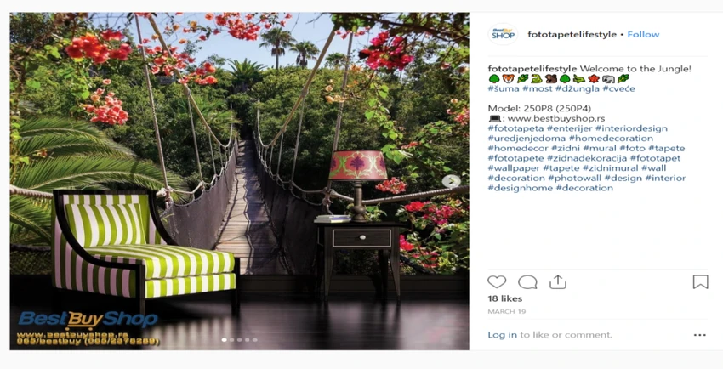
Task: Open the #homedecoration hashtag
Action: [x=611, y=139]
